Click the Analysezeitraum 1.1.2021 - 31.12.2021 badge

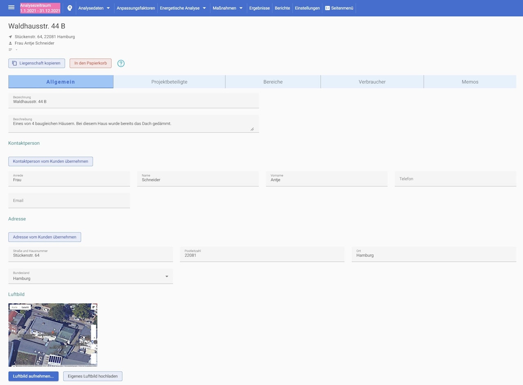click(x=40, y=8)
